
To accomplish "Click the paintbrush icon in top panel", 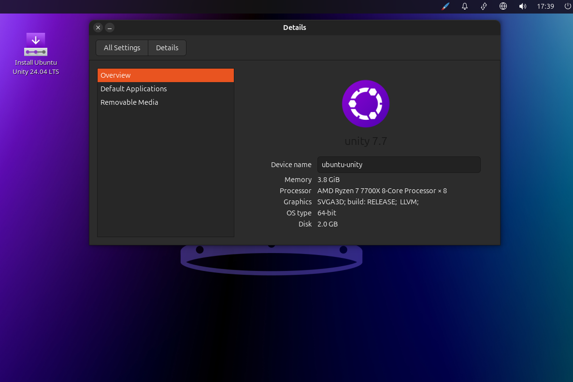I will (x=445, y=6).
